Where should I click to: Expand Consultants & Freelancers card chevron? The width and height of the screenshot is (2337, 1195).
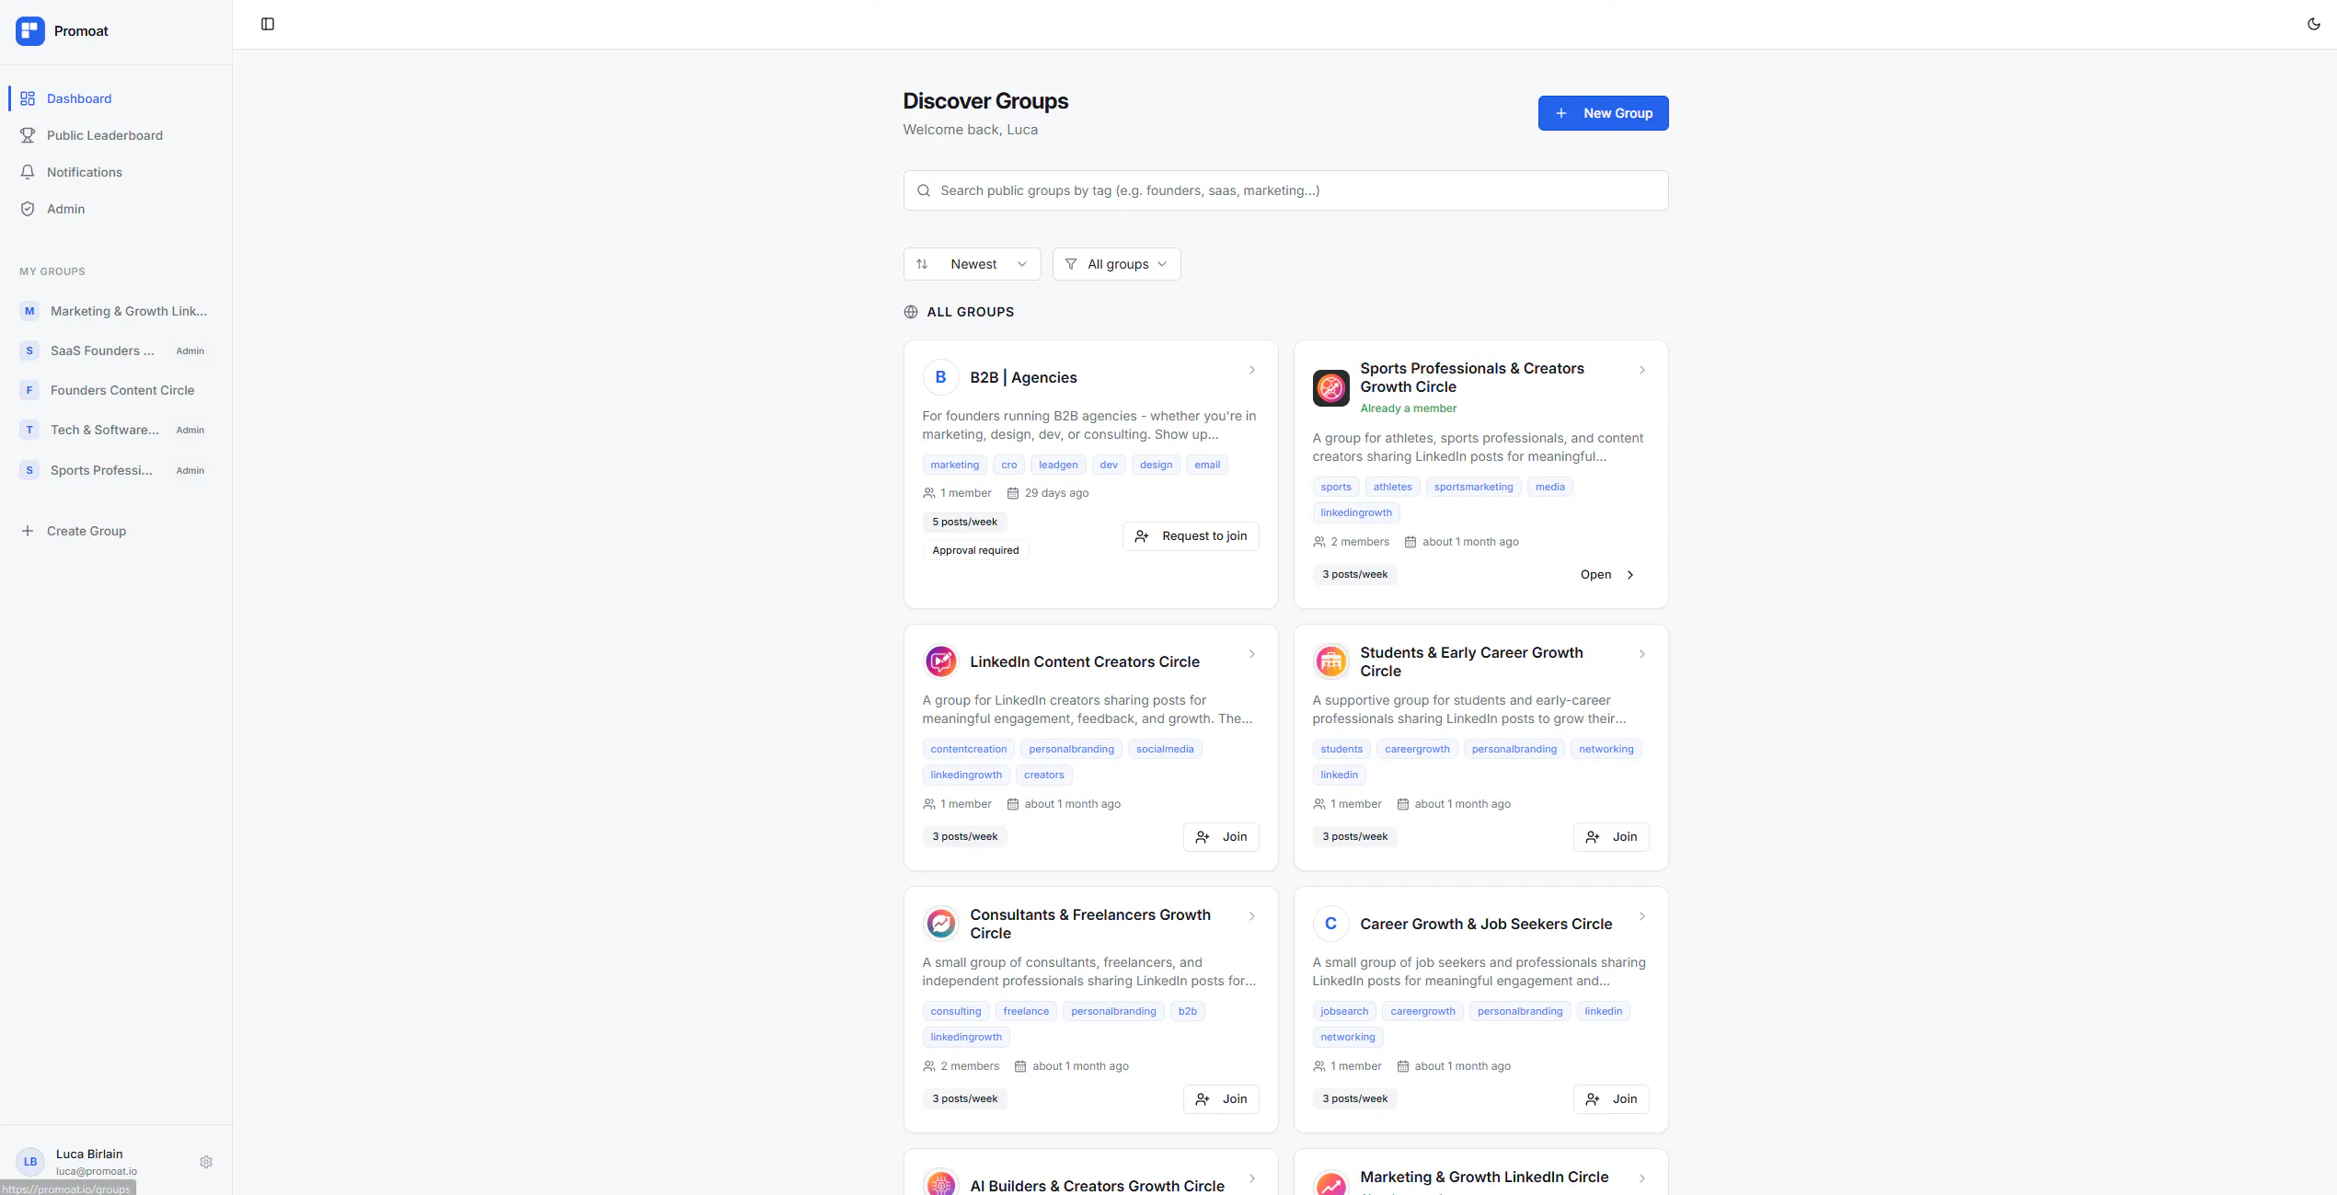click(x=1252, y=916)
